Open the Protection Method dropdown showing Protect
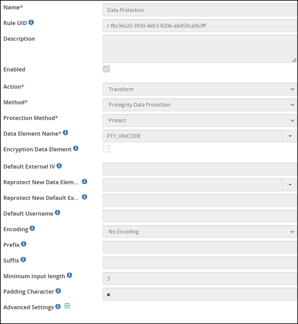 pyautogui.click(x=200, y=121)
